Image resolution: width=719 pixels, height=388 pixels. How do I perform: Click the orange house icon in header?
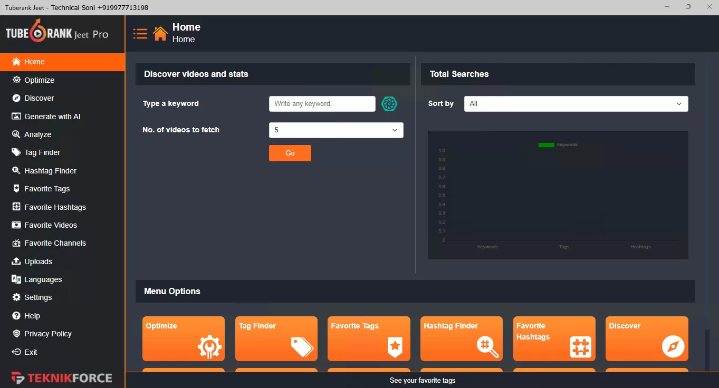point(160,33)
